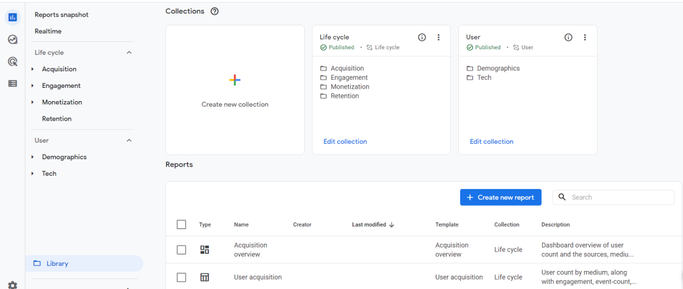This screenshot has width=683, height=289.
Task: Click the Create new report button
Action: click(x=500, y=197)
